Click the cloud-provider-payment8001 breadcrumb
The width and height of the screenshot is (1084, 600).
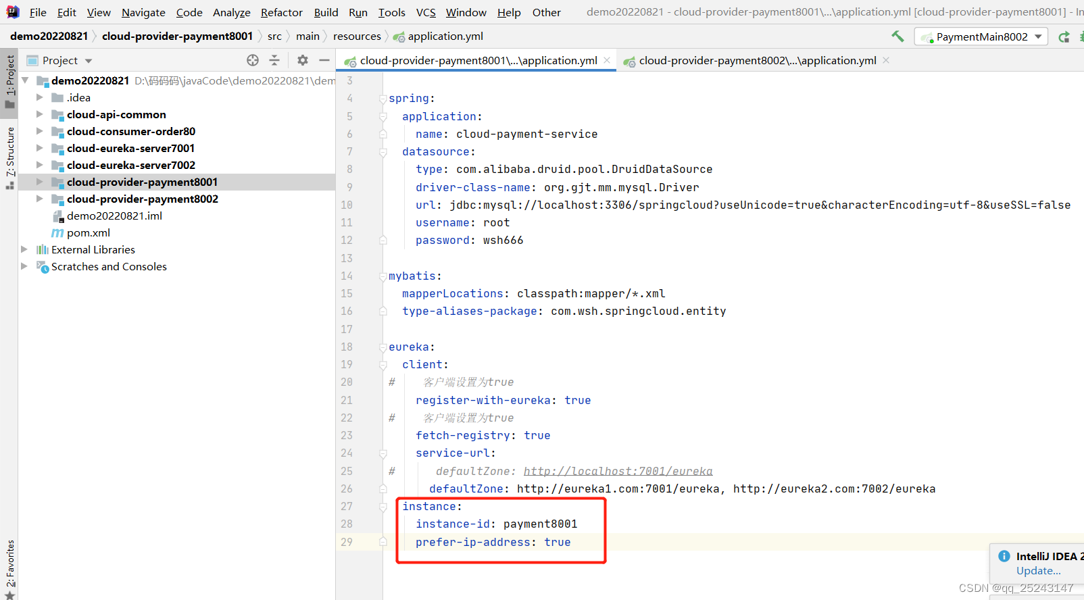[x=177, y=36]
